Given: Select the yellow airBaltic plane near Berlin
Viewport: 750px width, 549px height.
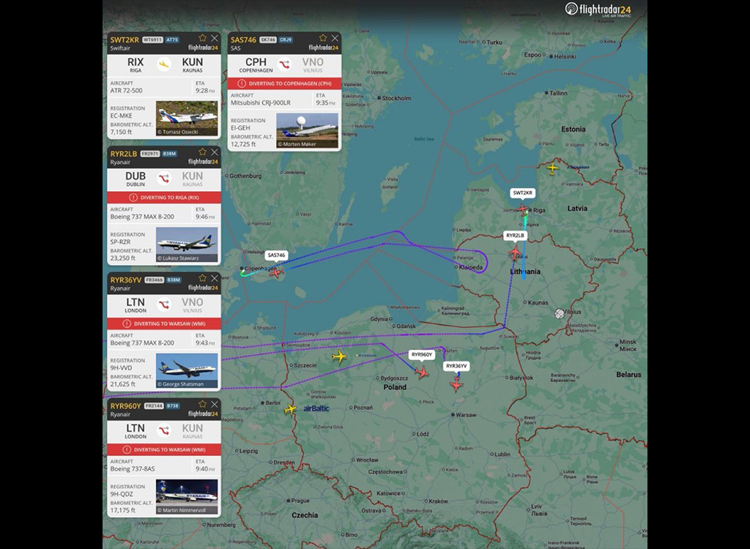Looking at the screenshot, I should tap(291, 408).
